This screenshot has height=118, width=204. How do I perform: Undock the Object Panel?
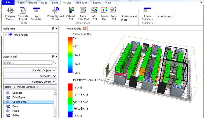[53, 56]
